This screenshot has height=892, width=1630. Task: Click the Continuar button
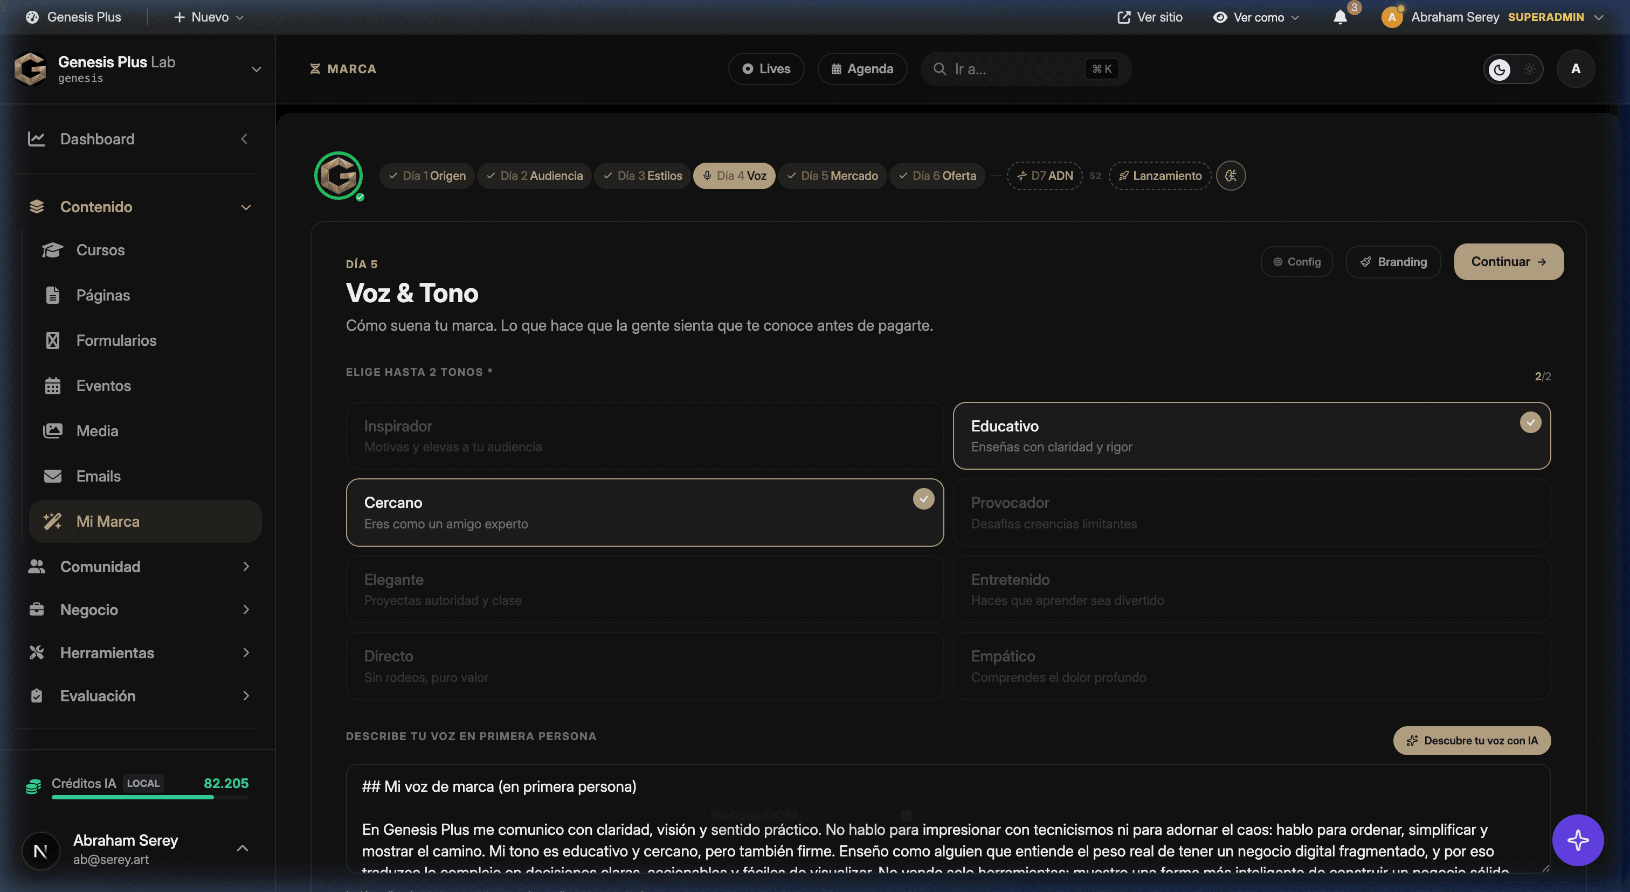coord(1509,262)
